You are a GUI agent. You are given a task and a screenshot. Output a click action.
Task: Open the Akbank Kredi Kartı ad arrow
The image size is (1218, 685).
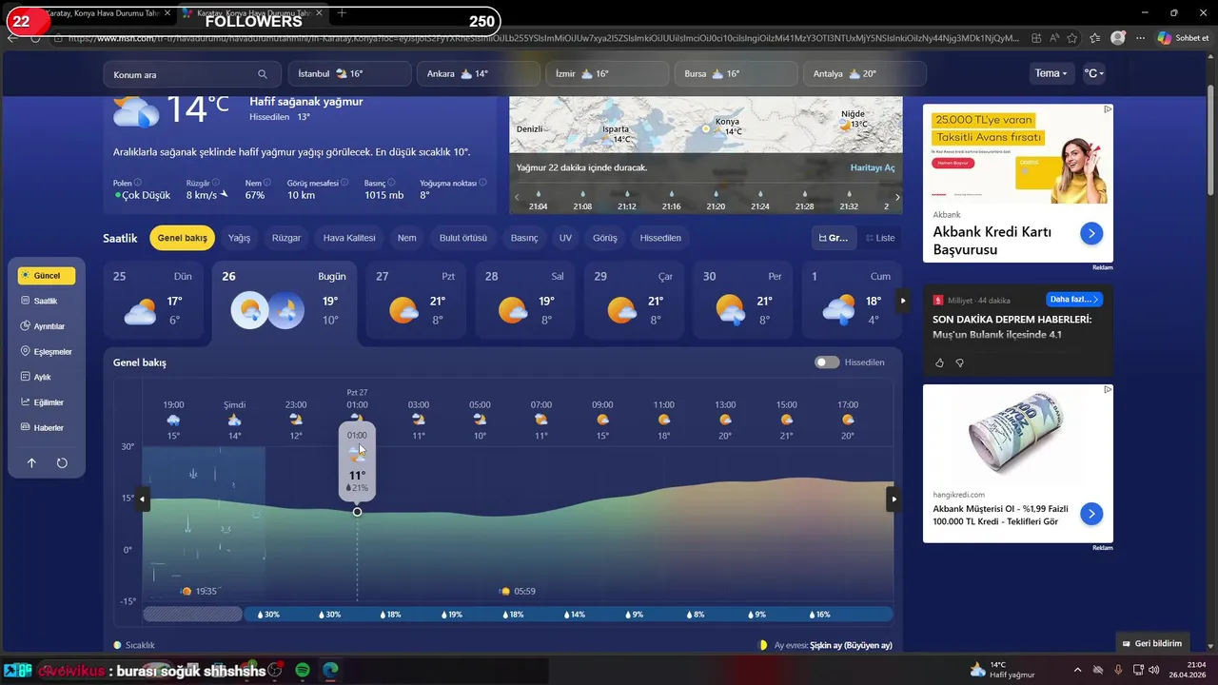point(1091,233)
